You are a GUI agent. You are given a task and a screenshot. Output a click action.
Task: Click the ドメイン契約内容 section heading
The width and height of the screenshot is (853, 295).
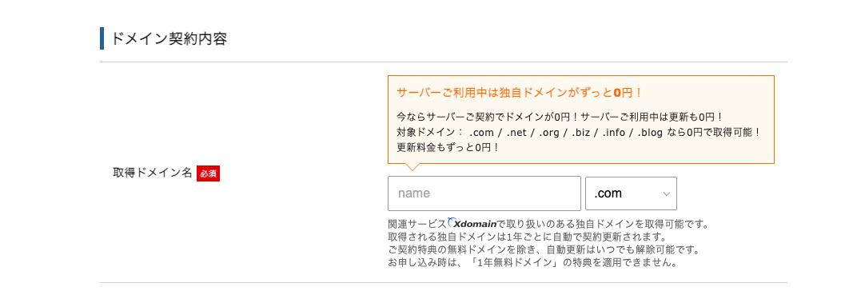point(169,38)
